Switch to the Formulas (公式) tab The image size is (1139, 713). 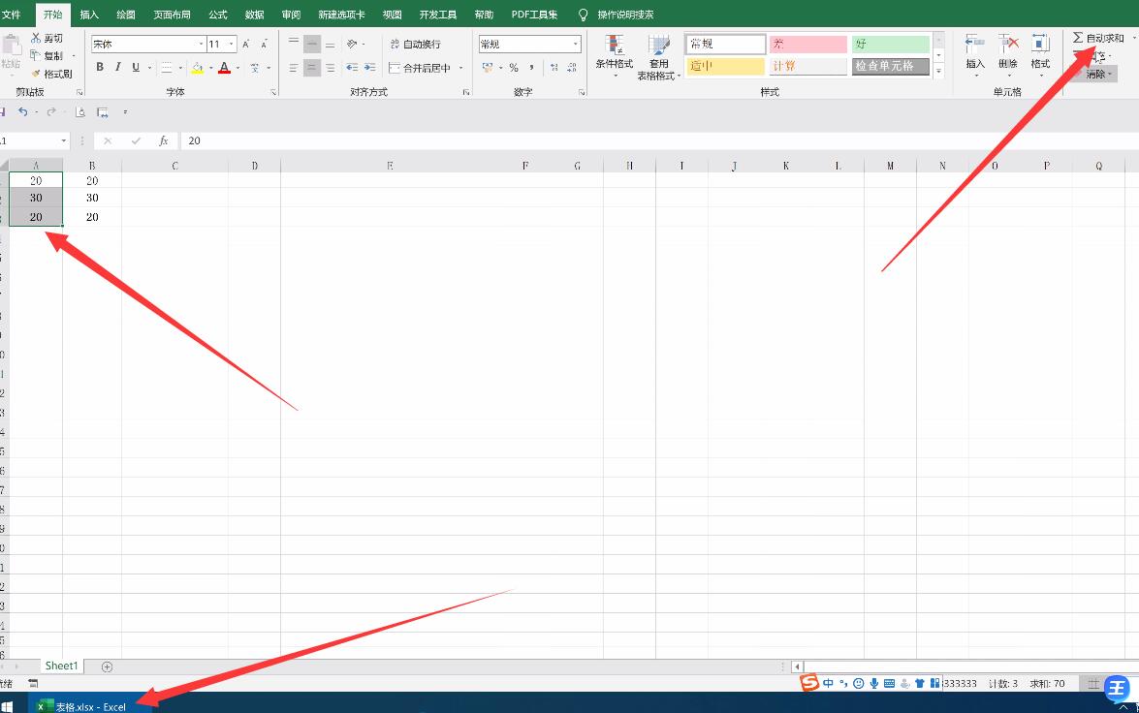tap(218, 15)
